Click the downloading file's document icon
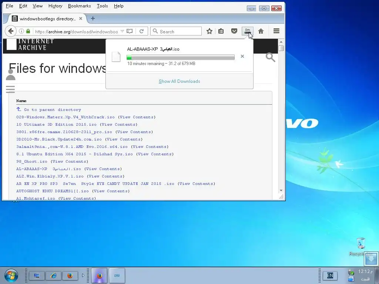The width and height of the screenshot is (379, 284). 116,57
